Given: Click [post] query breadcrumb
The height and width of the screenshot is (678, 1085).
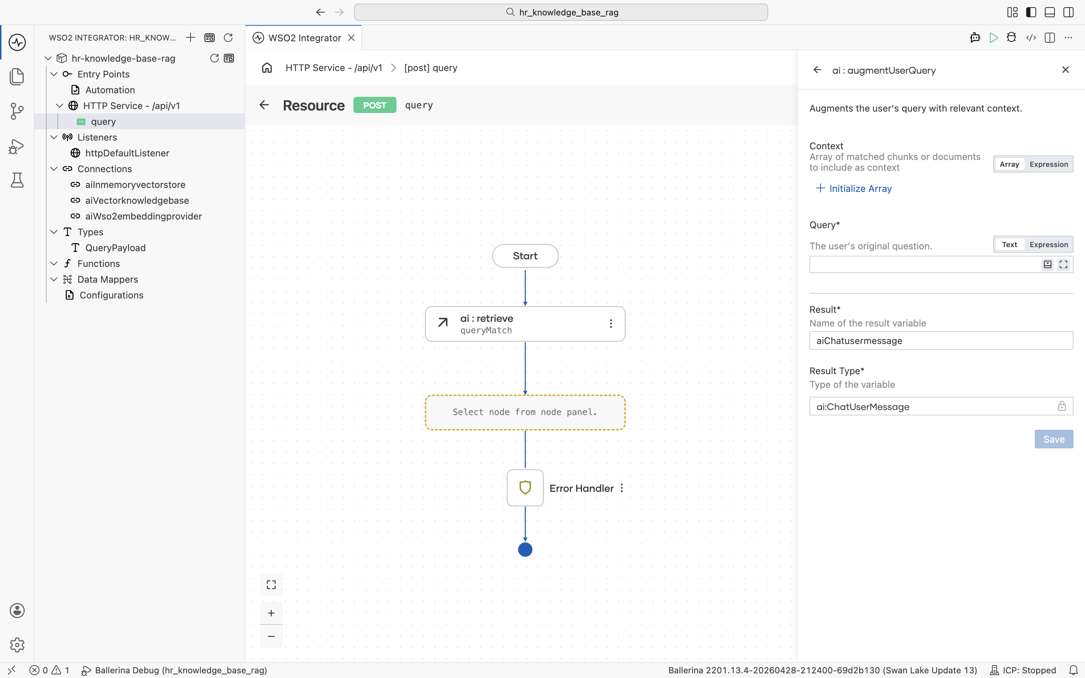Looking at the screenshot, I should coord(431,68).
